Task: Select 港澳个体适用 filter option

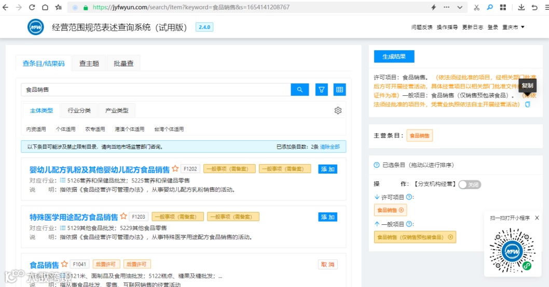Action: pos(130,130)
